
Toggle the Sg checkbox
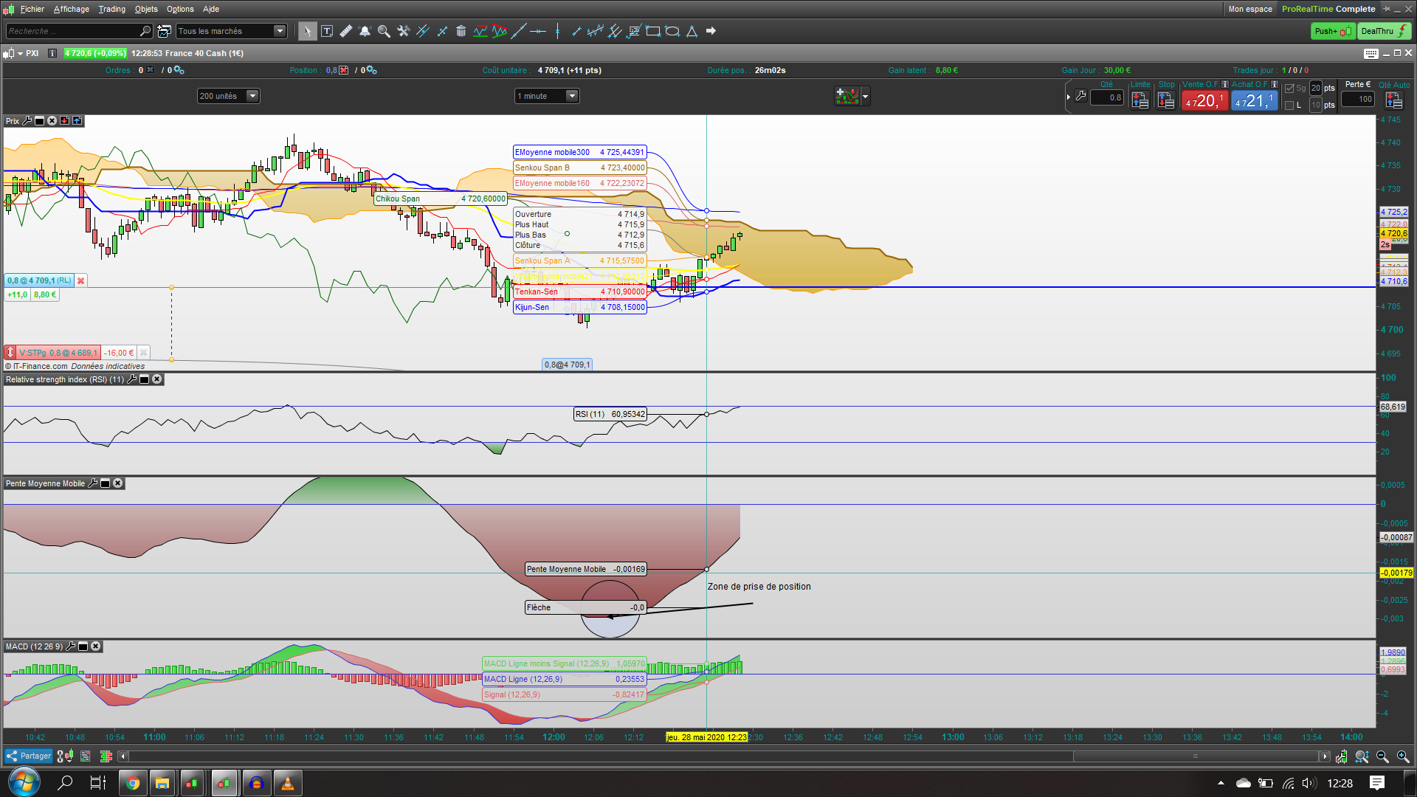click(x=1289, y=89)
